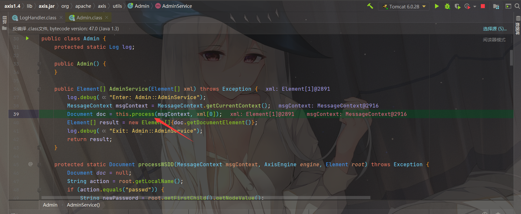Stop the running process with the red square
Image resolution: width=521 pixels, height=214 pixels.
[x=483, y=6]
